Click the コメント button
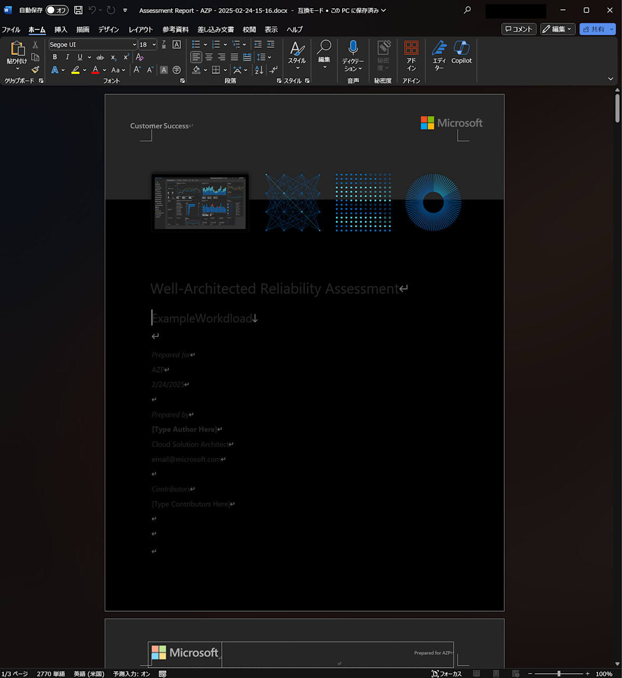The width and height of the screenshot is (622, 678). [x=519, y=29]
